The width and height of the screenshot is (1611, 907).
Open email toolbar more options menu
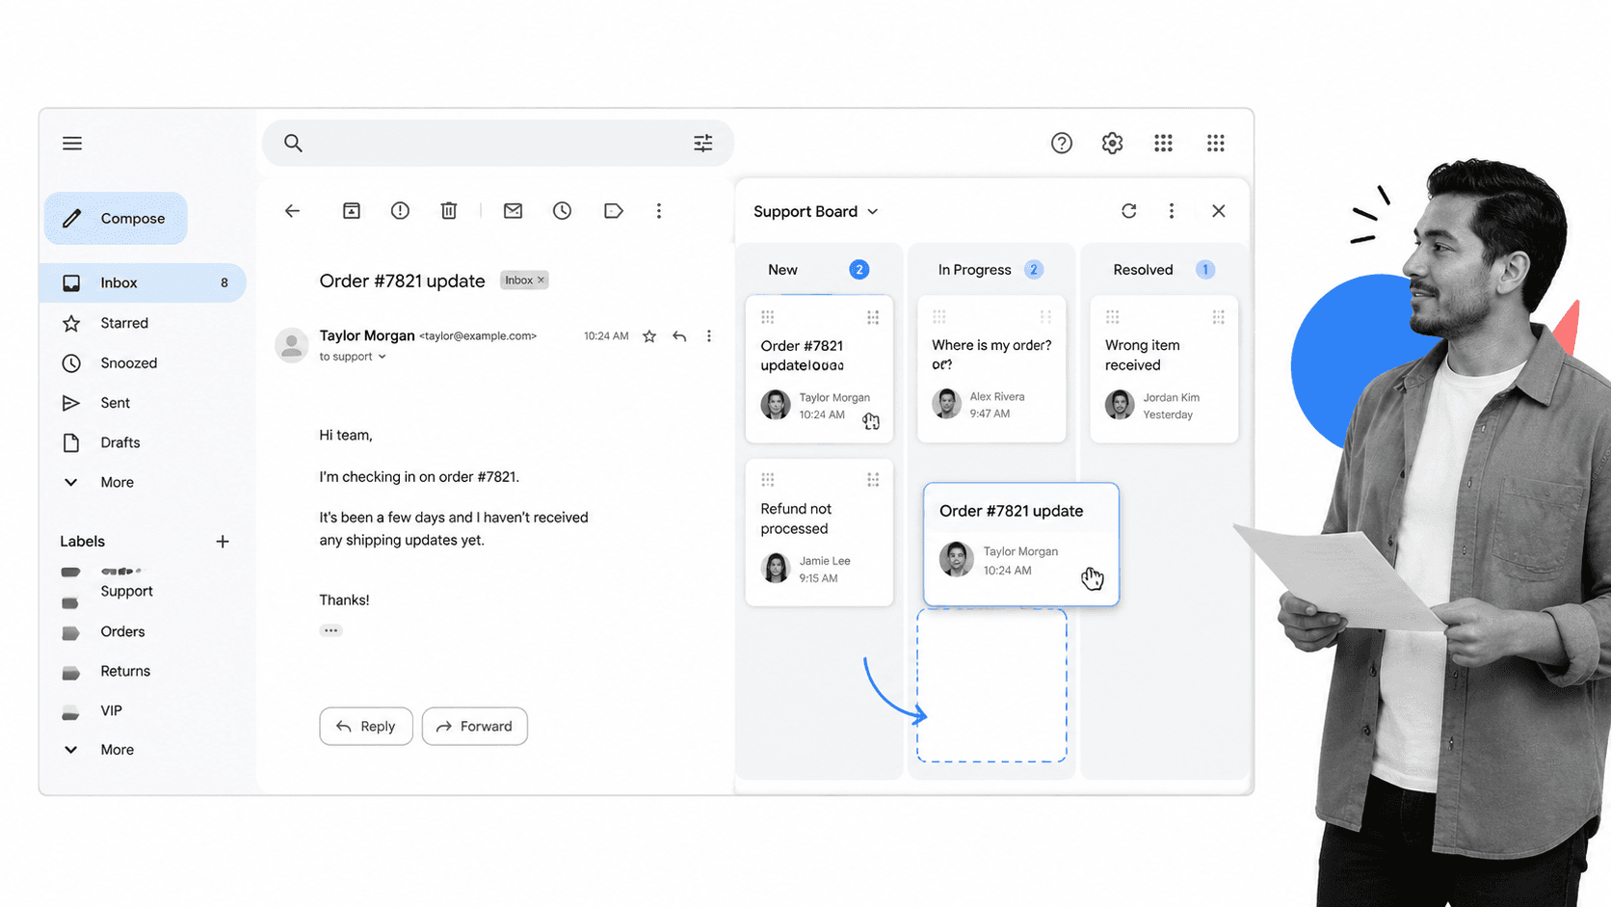click(x=659, y=211)
